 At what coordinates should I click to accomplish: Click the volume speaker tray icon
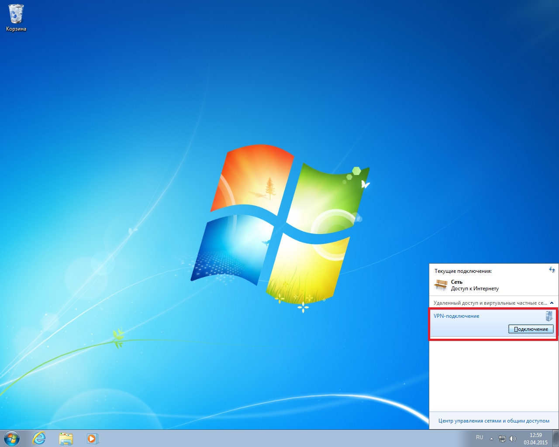(513, 439)
